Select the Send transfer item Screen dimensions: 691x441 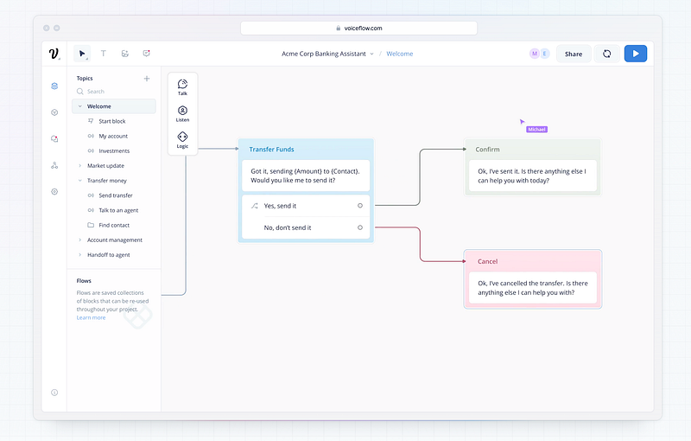(x=114, y=195)
